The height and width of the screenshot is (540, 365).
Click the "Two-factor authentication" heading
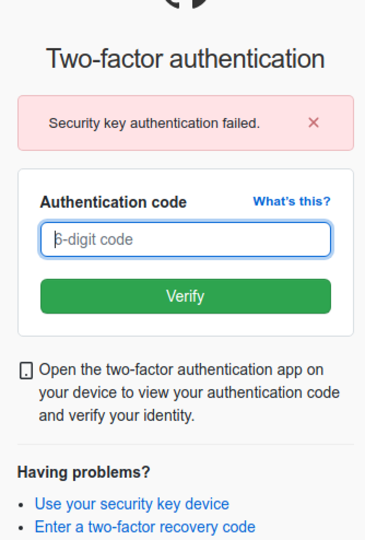click(x=185, y=59)
